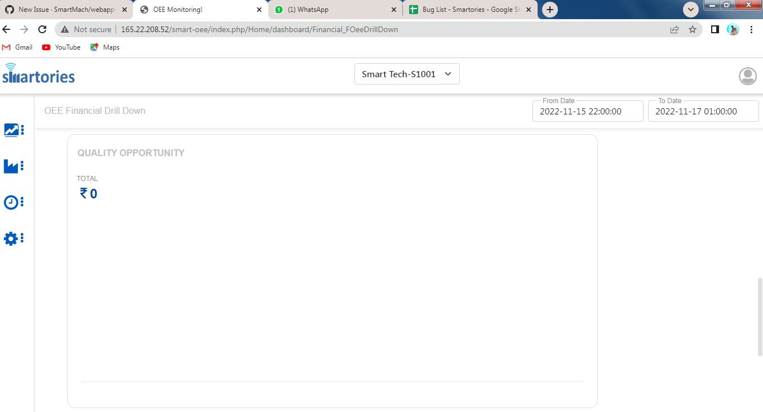Open the Maps bookmark
Viewport: 763px width, 412px height.
tap(105, 47)
